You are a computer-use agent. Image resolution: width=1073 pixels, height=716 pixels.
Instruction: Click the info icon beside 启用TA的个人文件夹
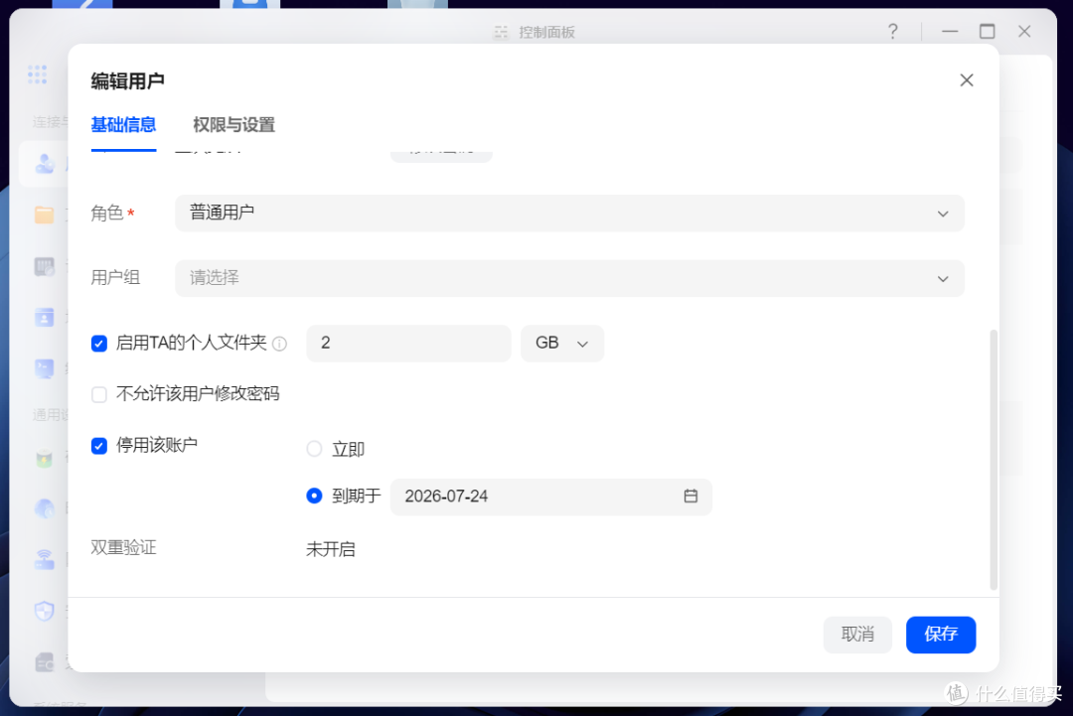click(x=279, y=344)
